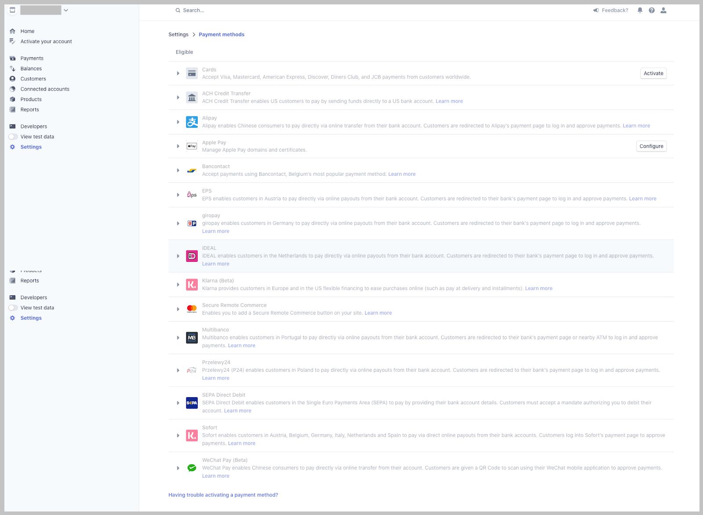Expand the EPS row

(x=178, y=195)
